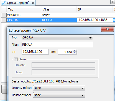Decrease the Port value with down arrow

click(75, 53)
